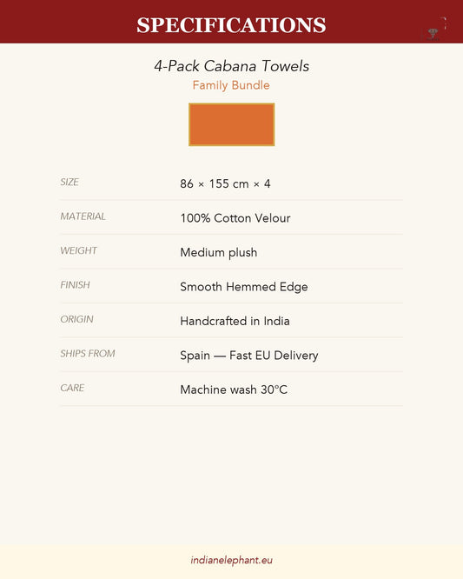Click the CARE row label
This screenshot has height=579, width=463.
click(72, 388)
